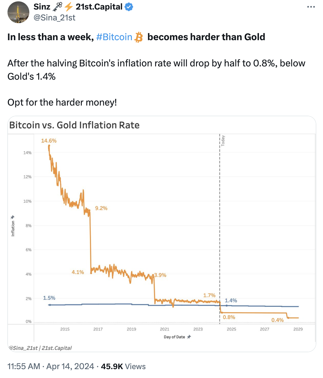Click the key emoji in display name
The width and height of the screenshot is (323, 378).
(58, 7)
